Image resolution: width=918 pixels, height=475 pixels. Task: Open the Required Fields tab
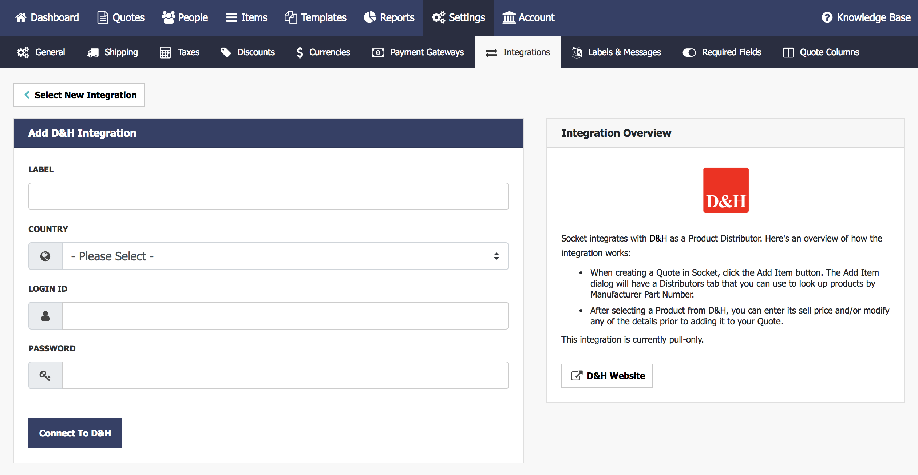pos(722,52)
